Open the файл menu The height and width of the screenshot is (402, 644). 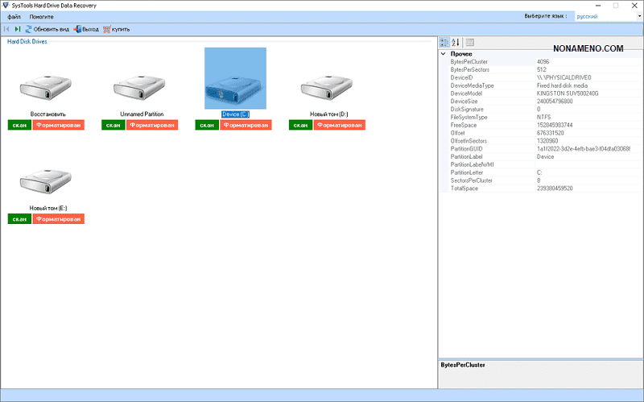point(14,16)
